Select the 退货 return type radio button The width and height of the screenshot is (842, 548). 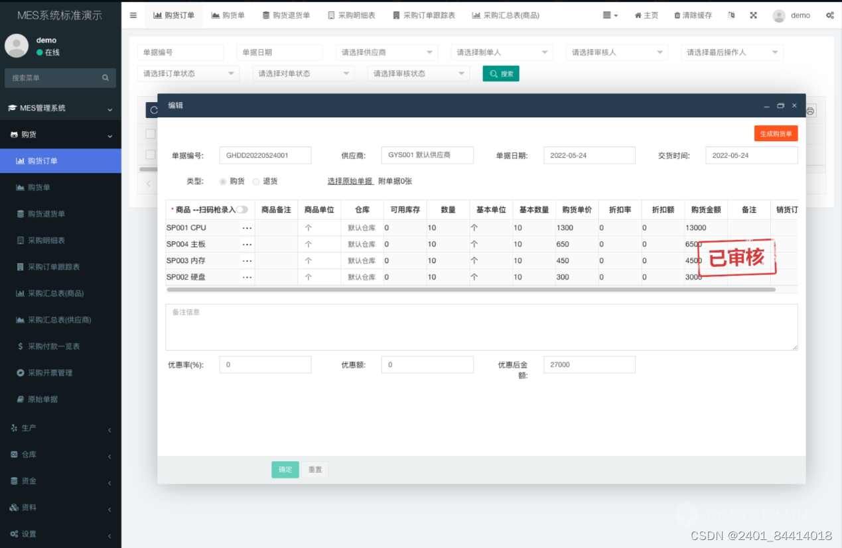click(x=255, y=180)
